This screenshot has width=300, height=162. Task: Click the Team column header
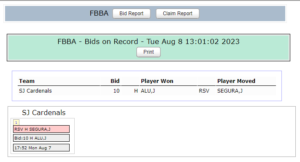point(27,81)
